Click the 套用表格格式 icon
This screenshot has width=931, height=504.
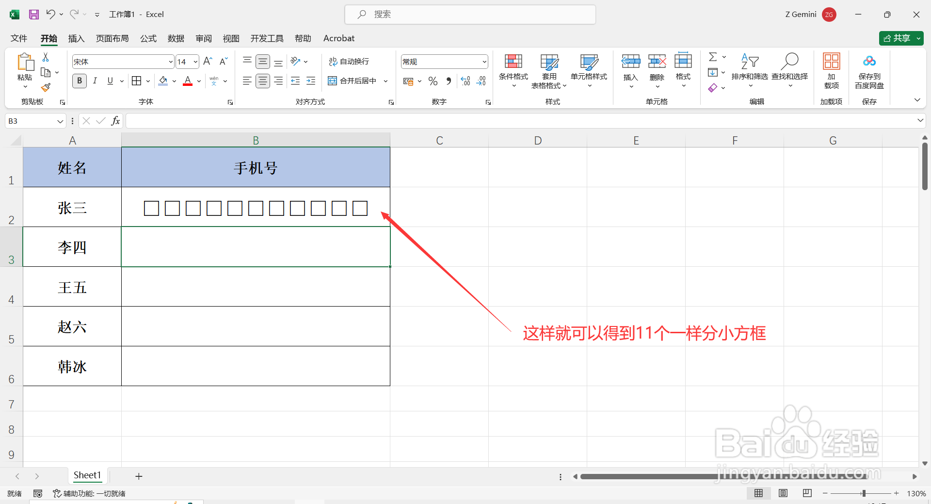548,70
